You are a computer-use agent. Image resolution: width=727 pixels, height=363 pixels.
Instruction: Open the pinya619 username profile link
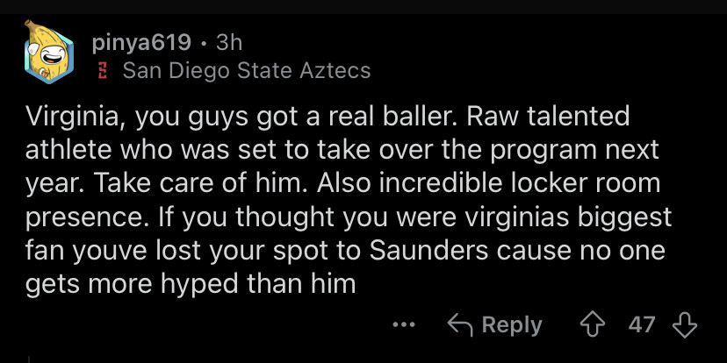tap(140, 43)
